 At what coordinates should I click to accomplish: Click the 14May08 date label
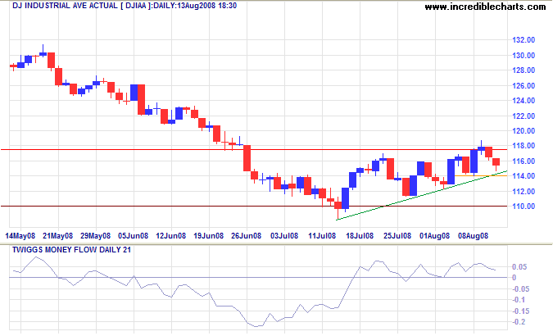point(20,236)
